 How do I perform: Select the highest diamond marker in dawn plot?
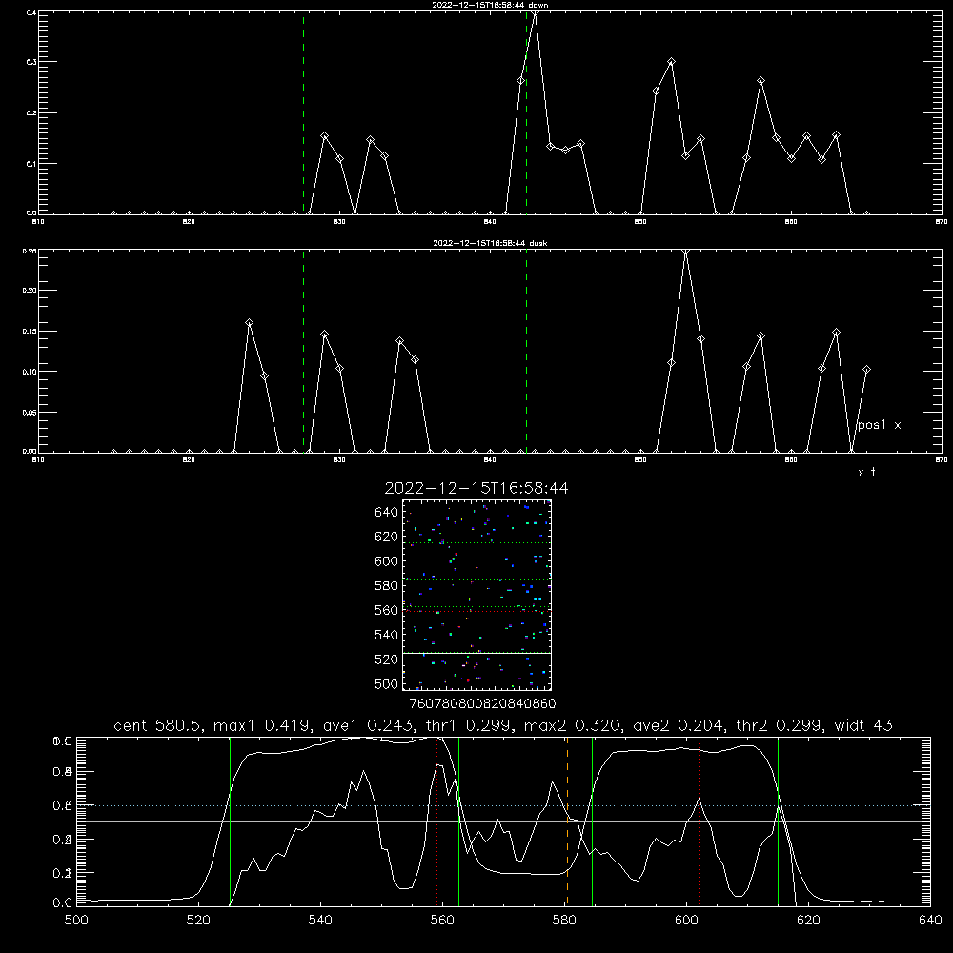click(536, 12)
